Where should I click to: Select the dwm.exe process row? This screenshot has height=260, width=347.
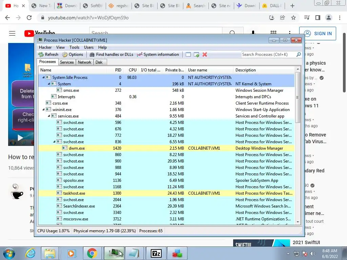pyautogui.click(x=166, y=148)
